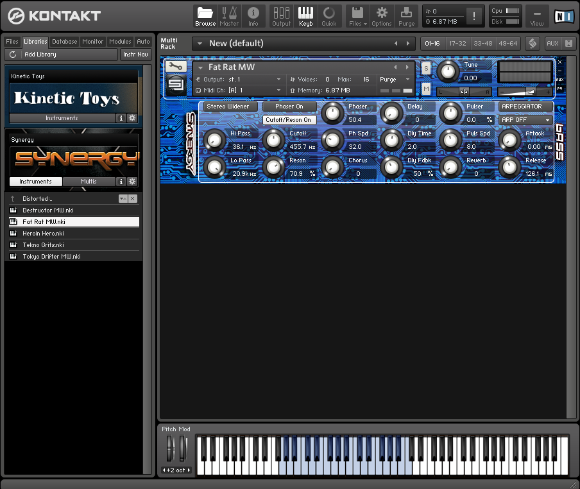The height and width of the screenshot is (489, 580).
Task: Toggle AUX on instrument header side
Action: click(x=559, y=80)
